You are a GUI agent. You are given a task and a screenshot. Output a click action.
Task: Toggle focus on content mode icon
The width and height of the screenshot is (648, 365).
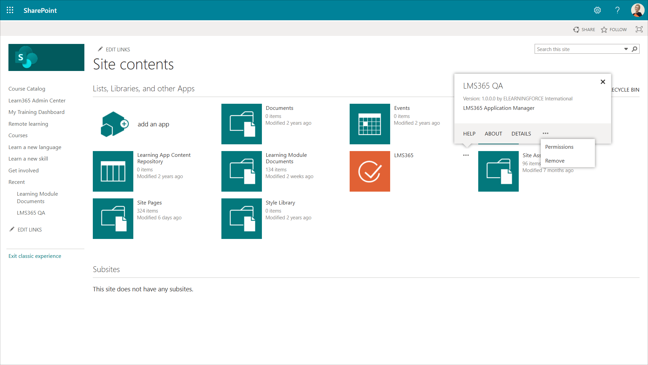[x=639, y=29]
